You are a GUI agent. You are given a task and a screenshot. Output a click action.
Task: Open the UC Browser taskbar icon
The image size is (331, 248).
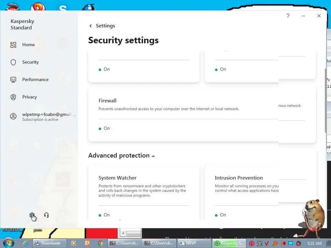point(87,243)
